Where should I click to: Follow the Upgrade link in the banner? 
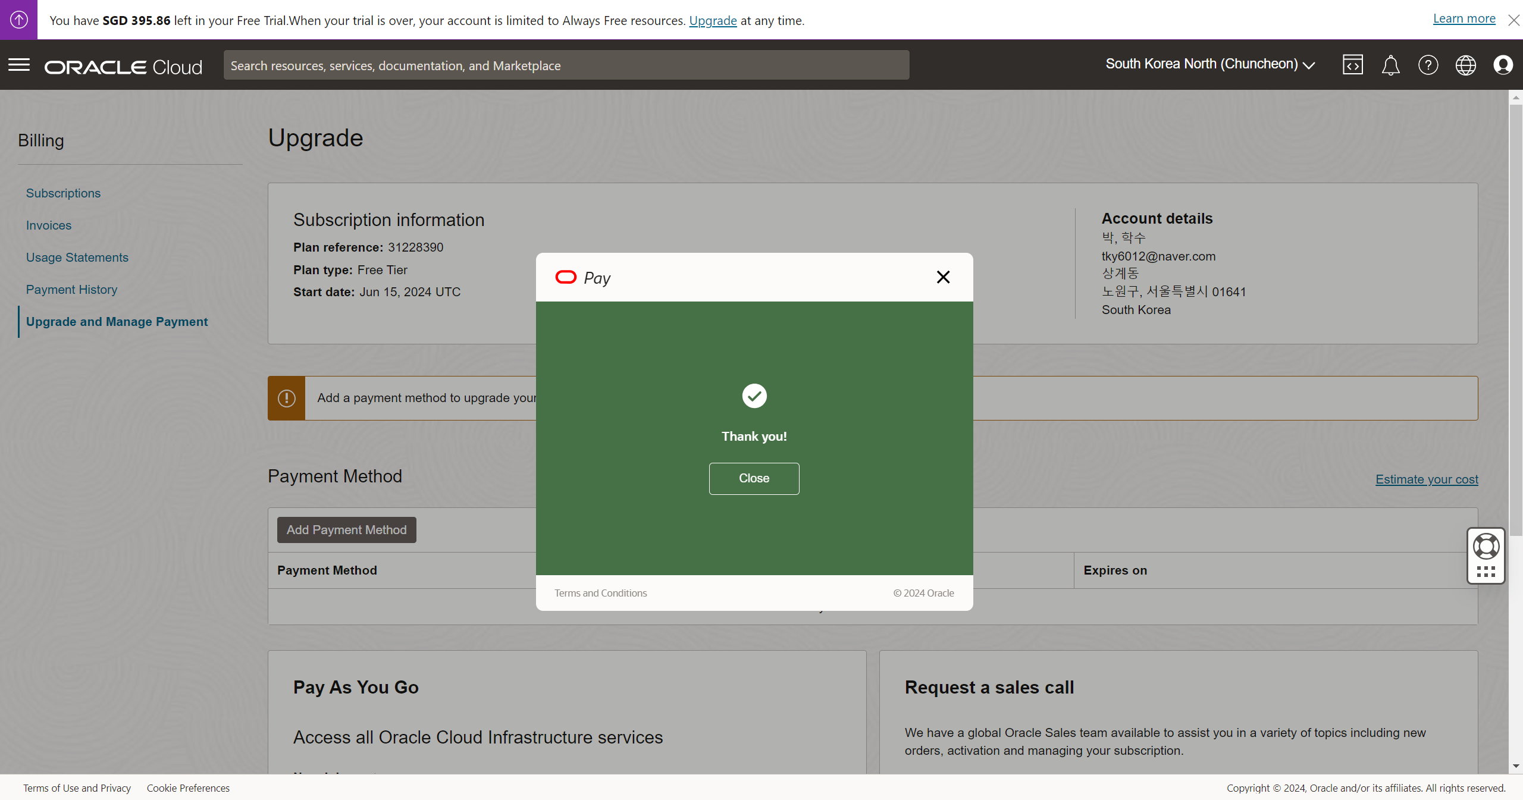tap(713, 20)
